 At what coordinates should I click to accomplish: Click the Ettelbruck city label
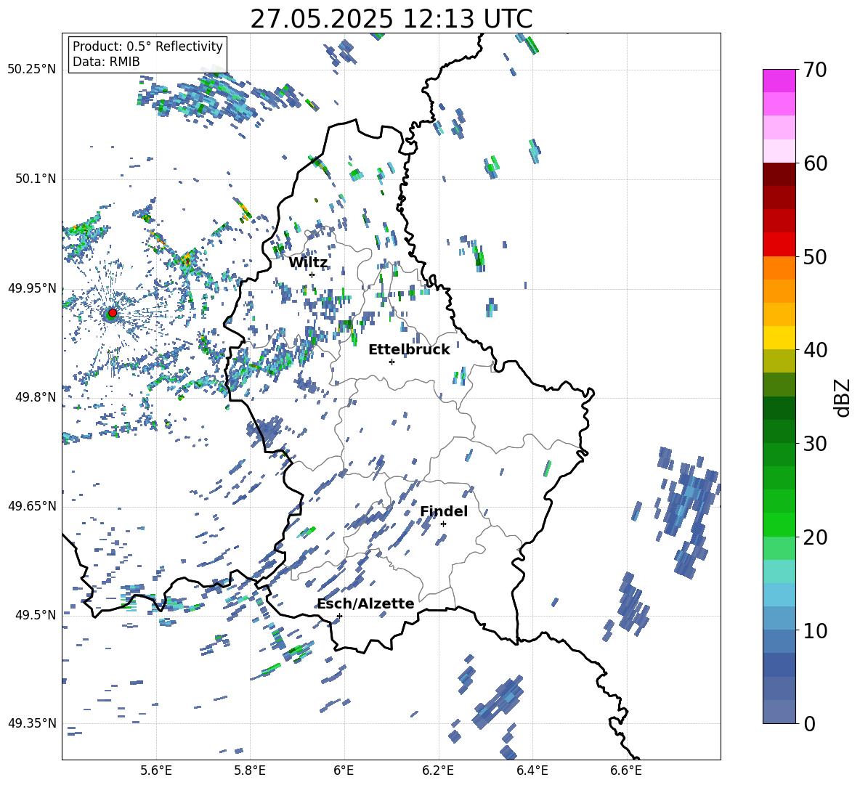click(x=409, y=350)
